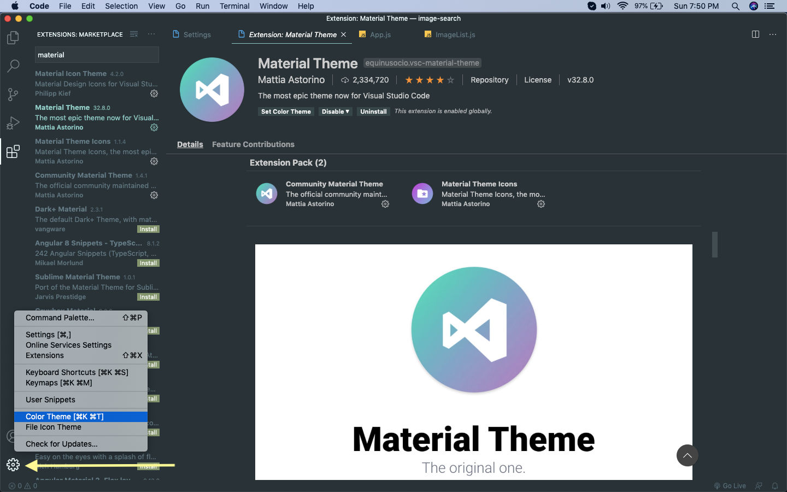Open the Disable dropdown button
The width and height of the screenshot is (787, 492).
click(336, 112)
